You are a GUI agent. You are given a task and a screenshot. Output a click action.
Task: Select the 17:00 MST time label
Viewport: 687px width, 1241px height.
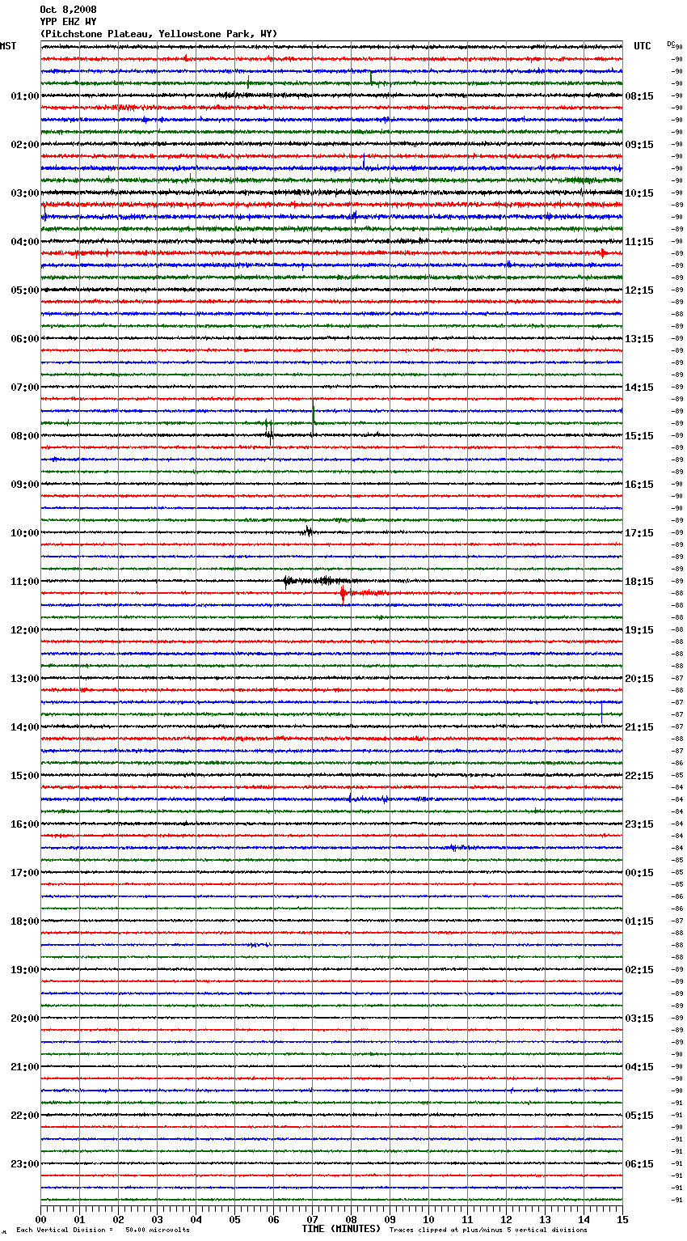(25, 873)
